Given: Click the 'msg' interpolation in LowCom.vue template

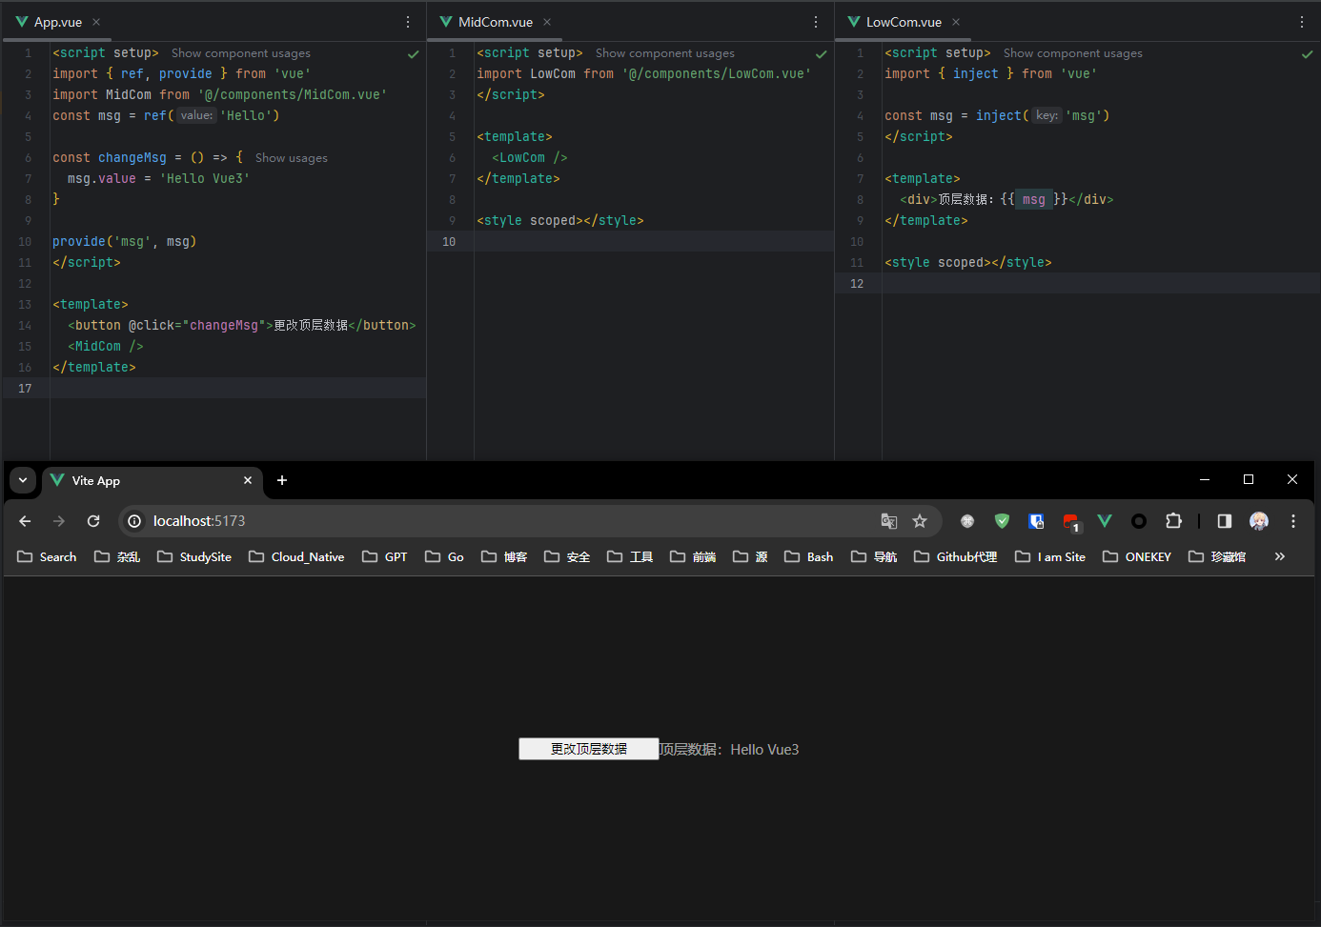Looking at the screenshot, I should 1034,199.
